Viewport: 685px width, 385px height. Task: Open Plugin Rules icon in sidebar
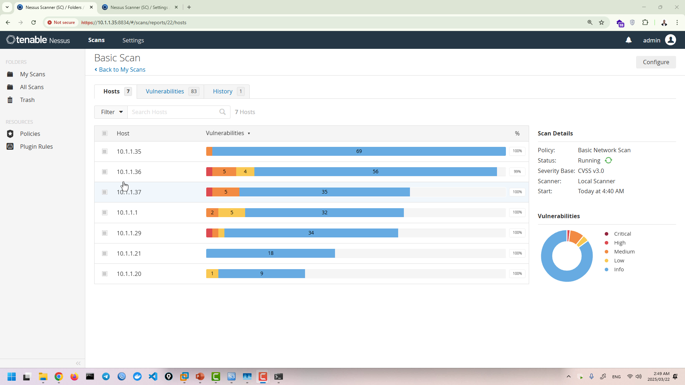[10, 147]
